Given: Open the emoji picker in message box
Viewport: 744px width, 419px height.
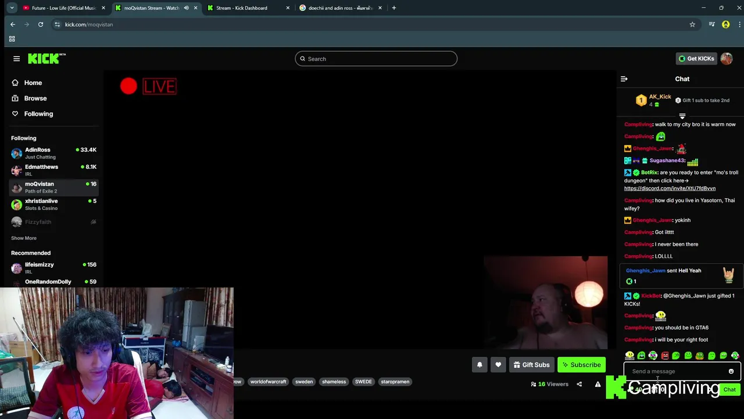Looking at the screenshot, I should 731,371.
